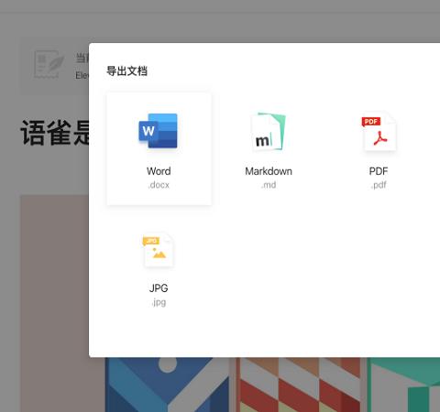Click the PDF label text

[x=379, y=171]
